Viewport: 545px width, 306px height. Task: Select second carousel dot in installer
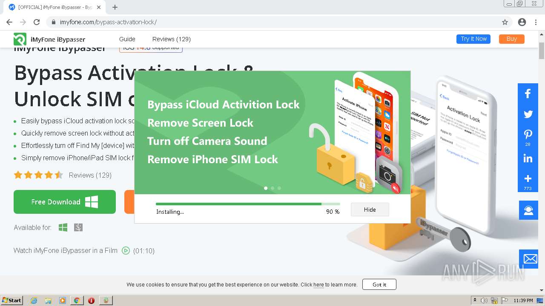coord(272,188)
